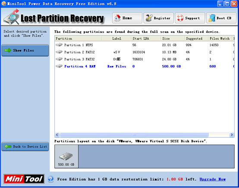Click the 24.80 GB size cell
The height and width of the screenshot is (188, 239).
coord(169,59)
